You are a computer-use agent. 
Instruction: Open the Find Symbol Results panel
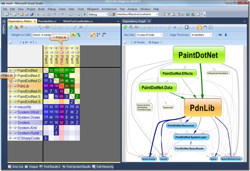[x=76, y=167]
